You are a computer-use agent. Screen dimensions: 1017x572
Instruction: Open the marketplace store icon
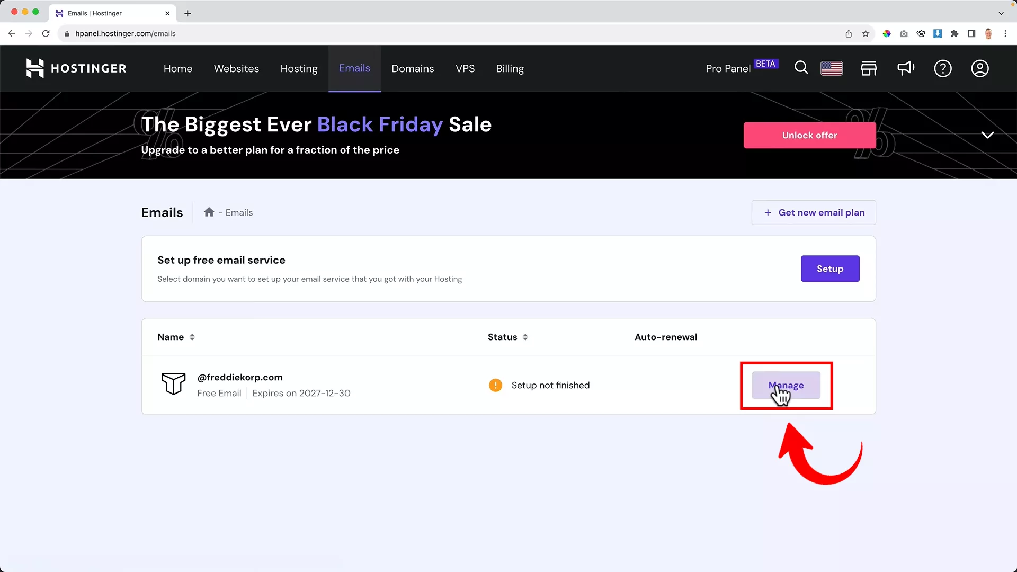(x=869, y=68)
